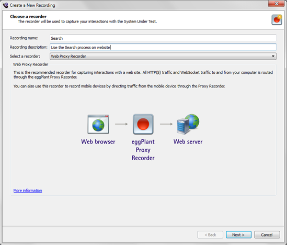
Task: Click the 'Recording description:' label
Action: 29,47
